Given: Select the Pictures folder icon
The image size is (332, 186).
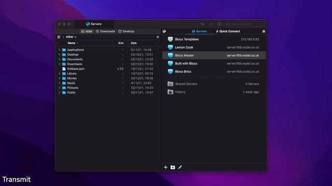Looking at the screenshot, I should click(x=64, y=88).
